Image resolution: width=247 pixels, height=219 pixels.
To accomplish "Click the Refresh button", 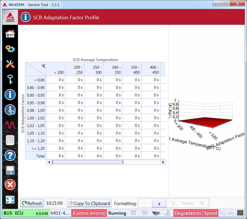I will tap(32, 203).
